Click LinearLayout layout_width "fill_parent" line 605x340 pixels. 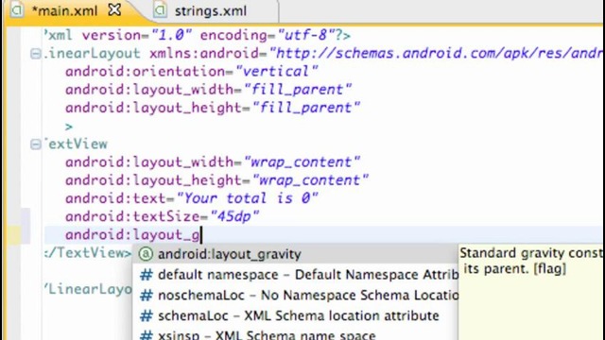coord(208,90)
